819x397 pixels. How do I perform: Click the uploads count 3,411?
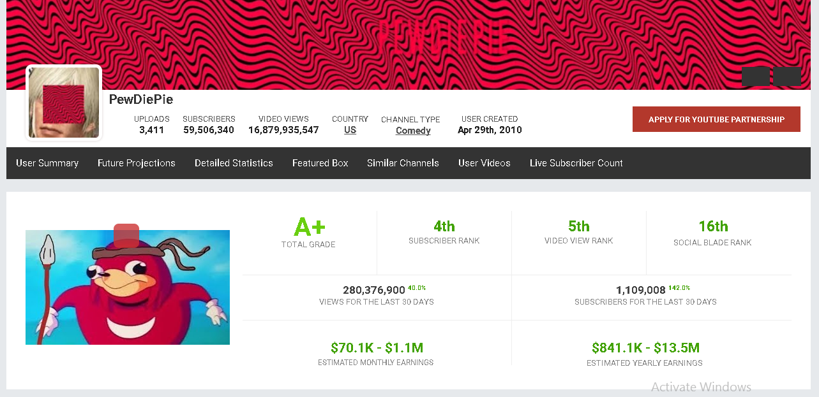click(x=152, y=130)
